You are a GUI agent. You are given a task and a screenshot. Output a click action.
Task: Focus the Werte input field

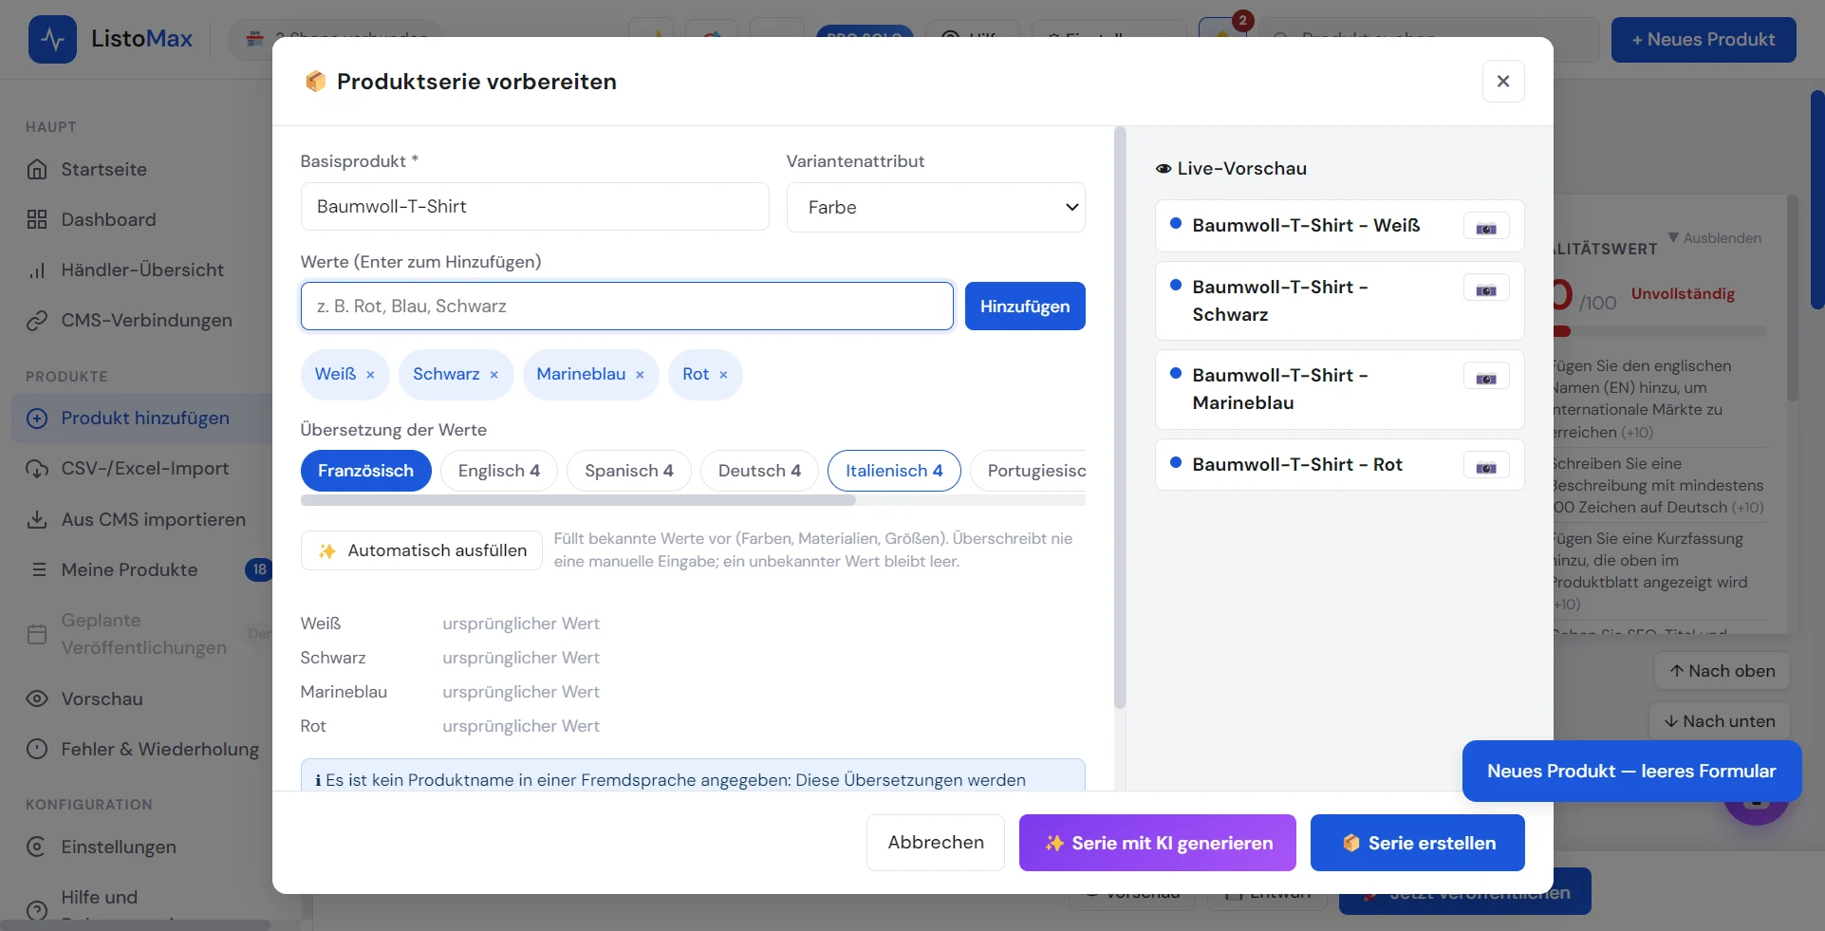click(627, 306)
